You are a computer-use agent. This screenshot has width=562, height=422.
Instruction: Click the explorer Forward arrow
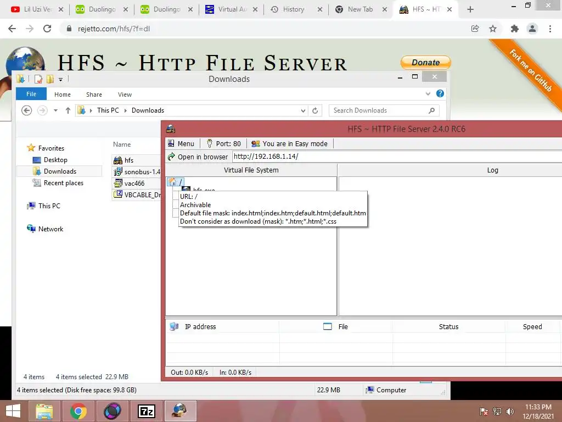coord(42,110)
